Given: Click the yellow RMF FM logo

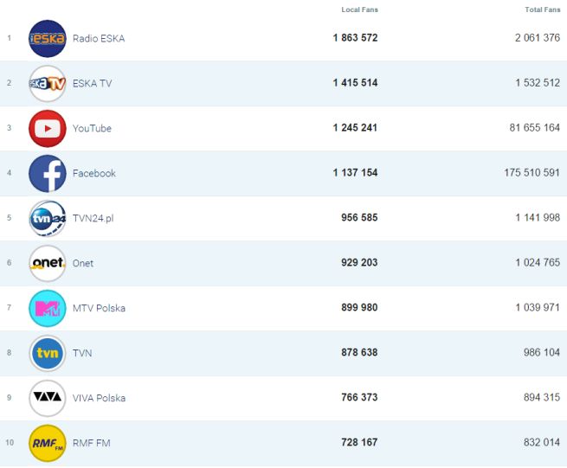Looking at the screenshot, I should [47, 444].
